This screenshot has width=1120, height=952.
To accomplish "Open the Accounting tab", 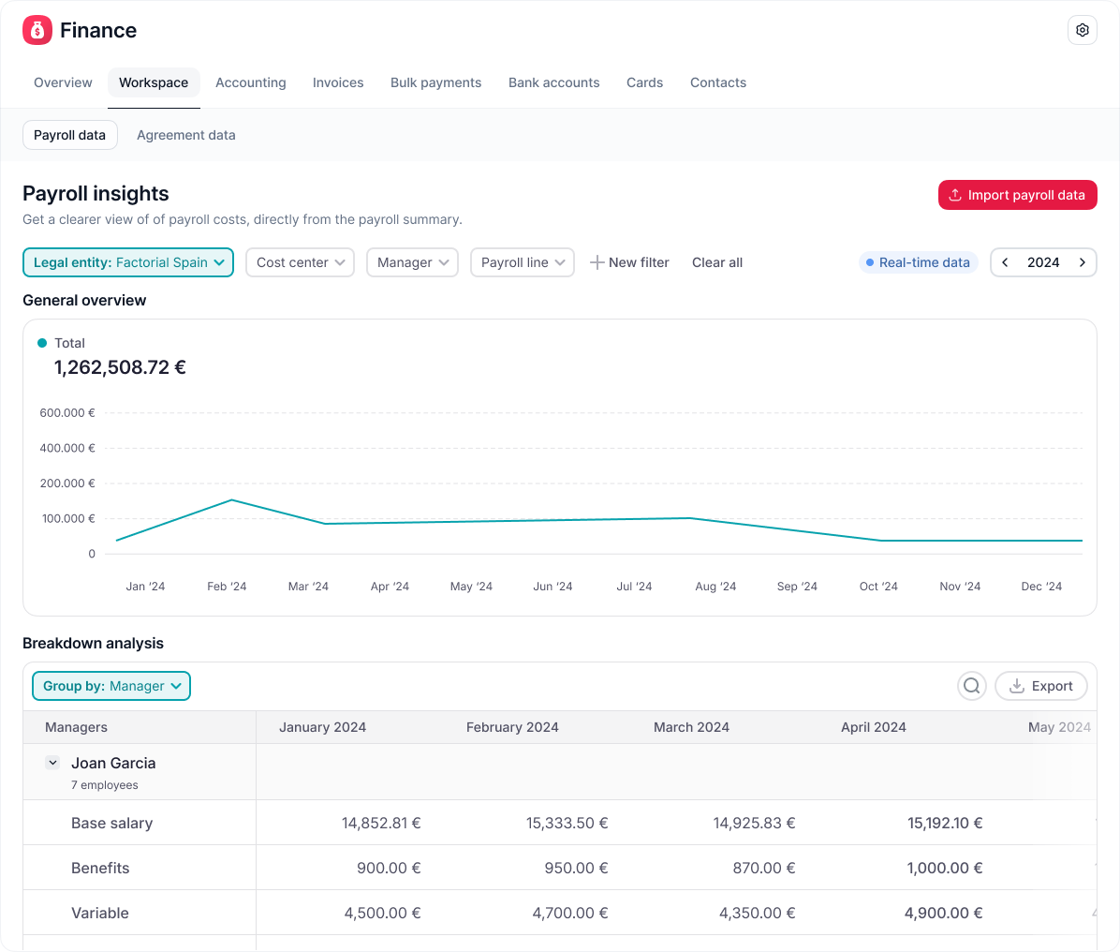I will tap(251, 82).
